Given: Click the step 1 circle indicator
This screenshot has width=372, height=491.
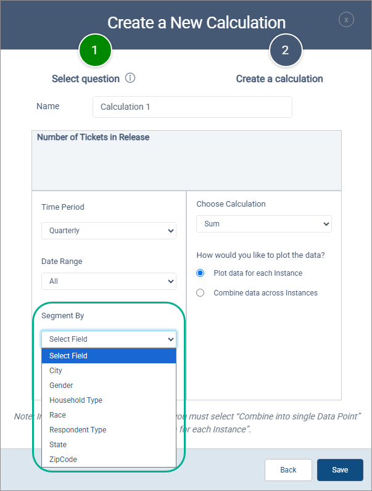Looking at the screenshot, I should click(94, 51).
